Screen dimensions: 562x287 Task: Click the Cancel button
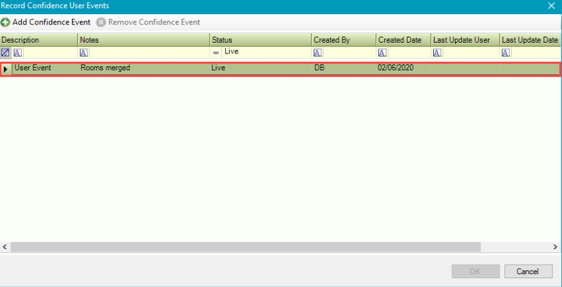(x=528, y=271)
